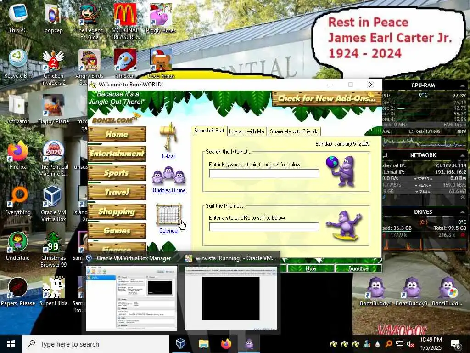Click the surfing Bonzi gorilla image

345,225
